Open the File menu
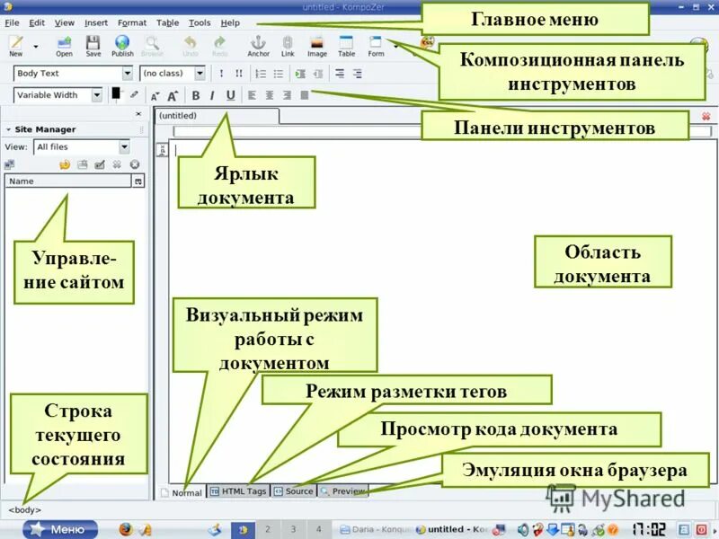Screen dimensions: 719x539 [12, 22]
